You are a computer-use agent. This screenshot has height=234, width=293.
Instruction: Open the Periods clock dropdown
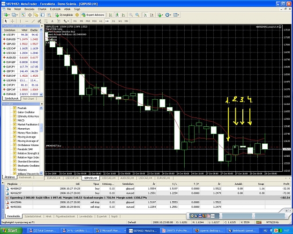tap(168, 15)
